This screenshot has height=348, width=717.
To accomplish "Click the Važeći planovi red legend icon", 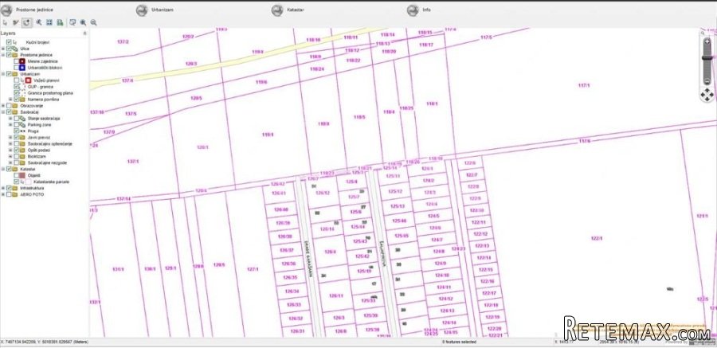I will click(x=28, y=80).
